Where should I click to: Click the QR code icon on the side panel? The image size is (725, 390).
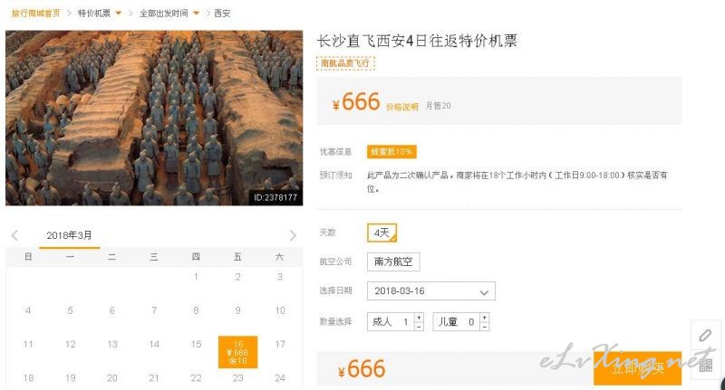click(706, 366)
